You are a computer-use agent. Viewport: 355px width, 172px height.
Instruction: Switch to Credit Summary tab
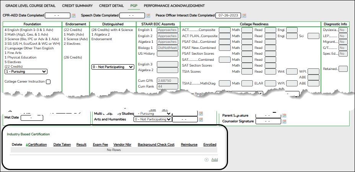(77, 6)
